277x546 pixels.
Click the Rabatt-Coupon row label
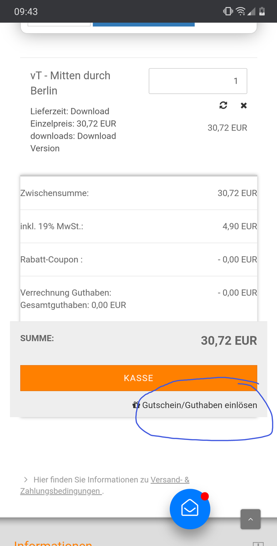click(x=51, y=259)
